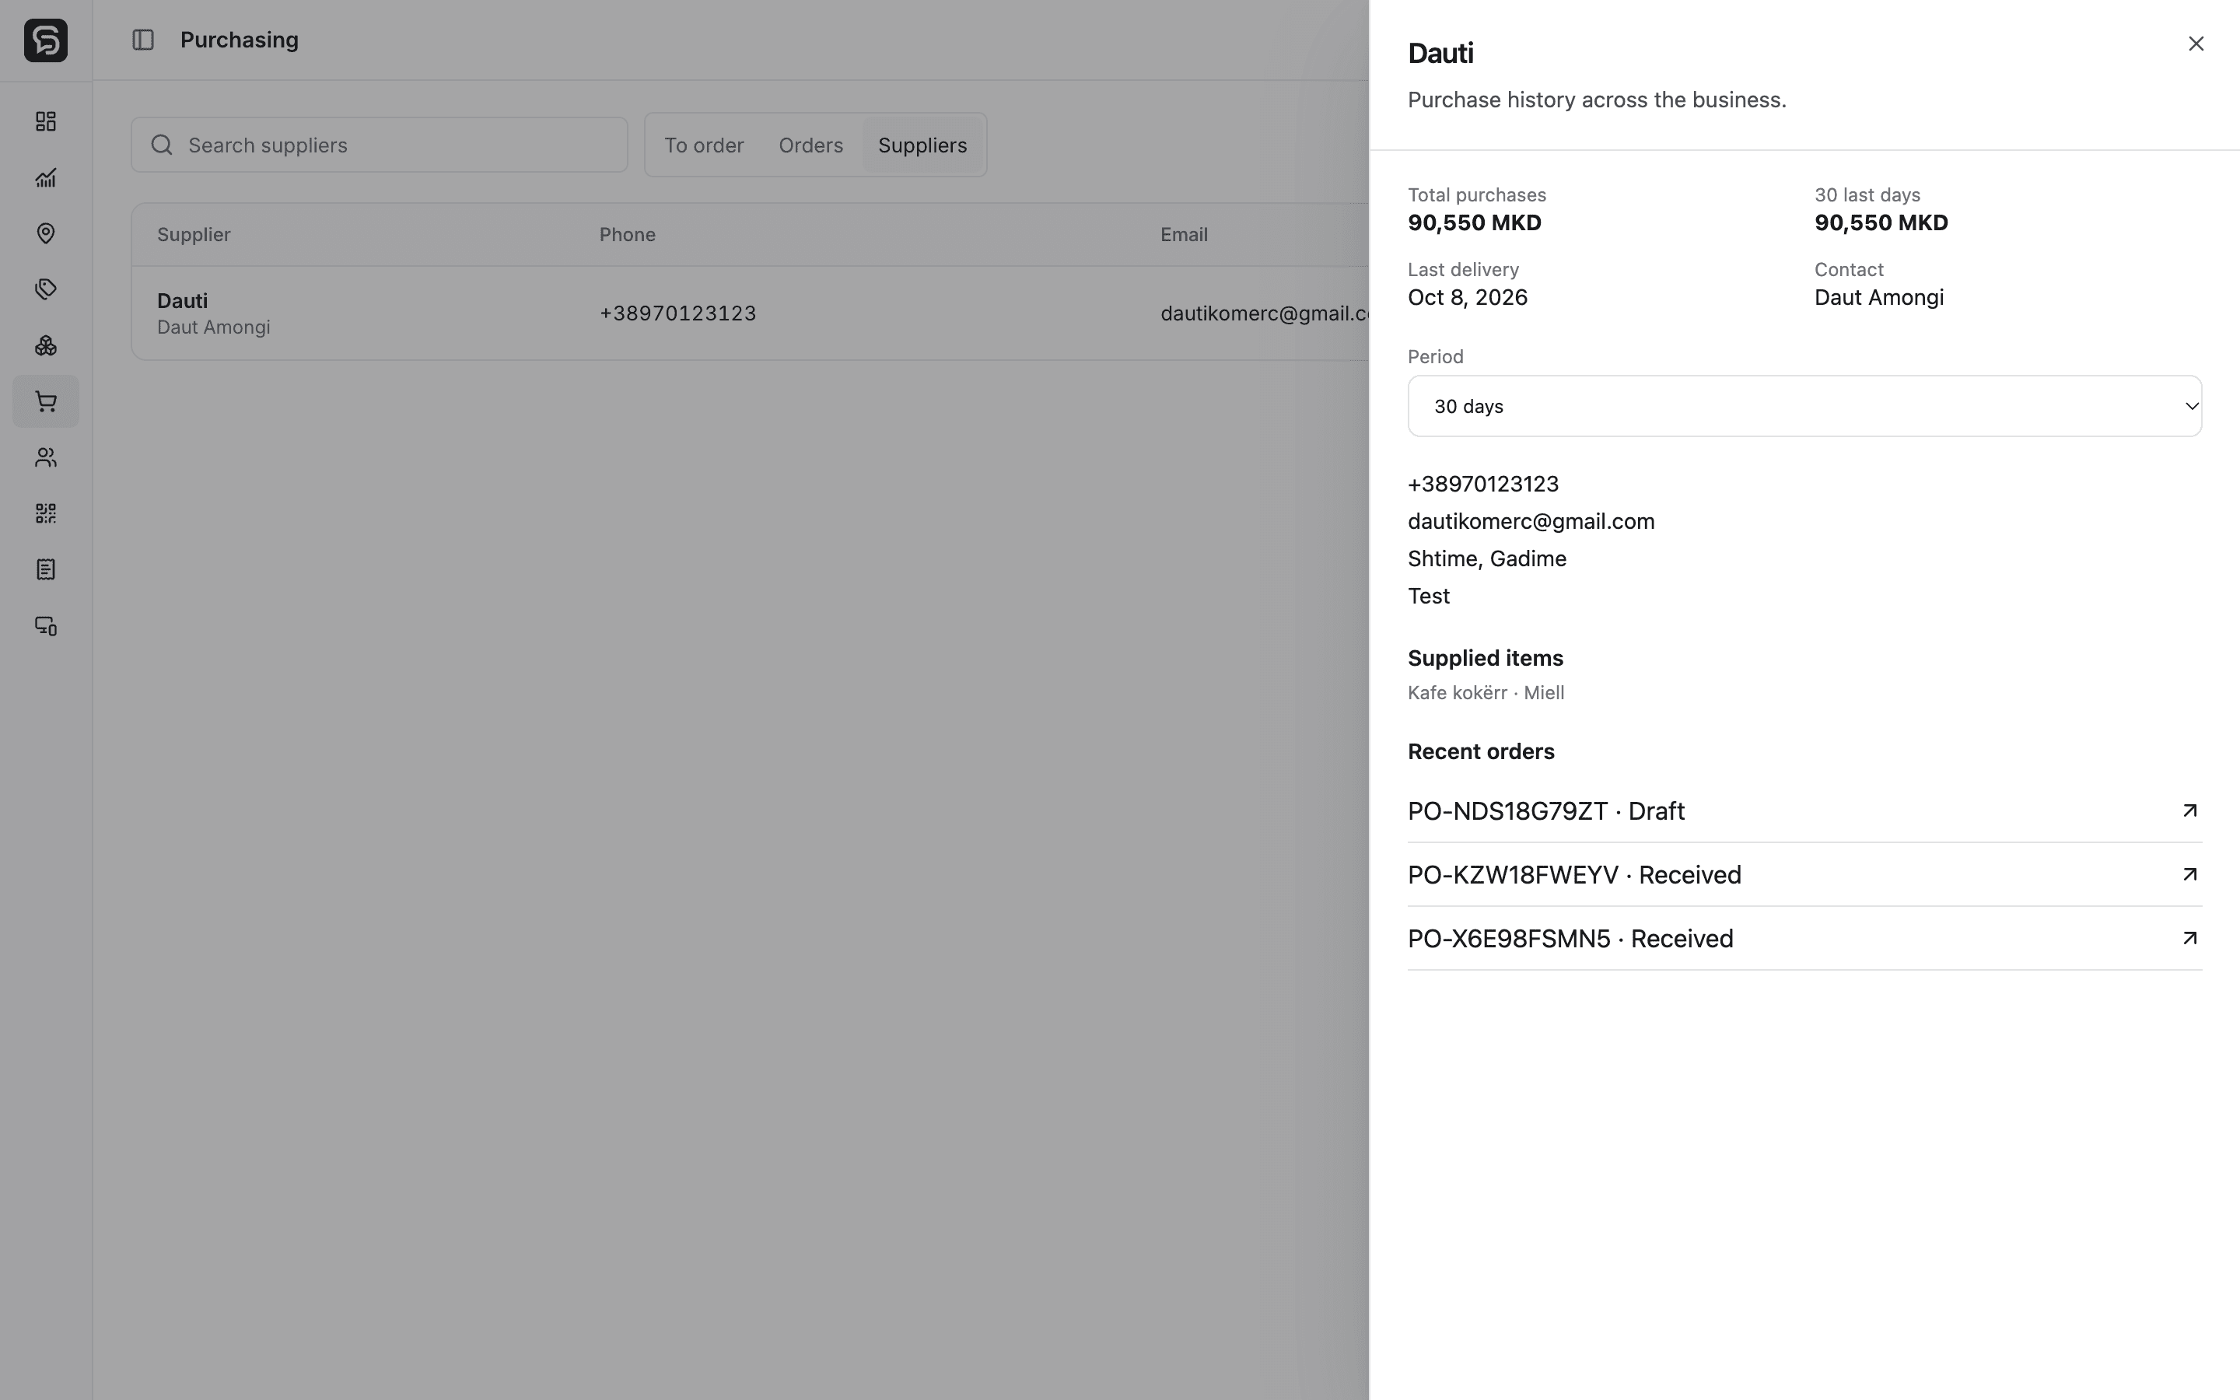Click the Phone column header

(627, 234)
